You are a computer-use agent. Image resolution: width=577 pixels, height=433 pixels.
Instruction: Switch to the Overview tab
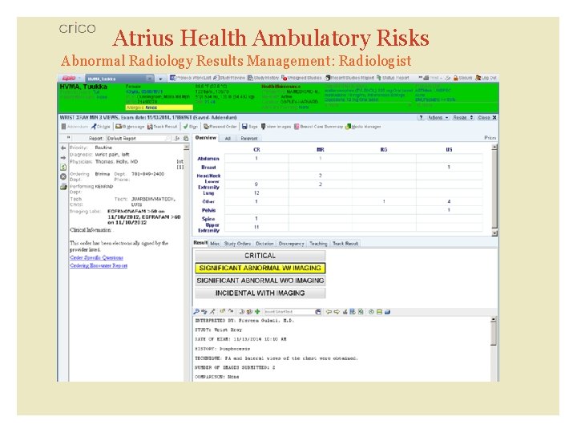click(205, 138)
